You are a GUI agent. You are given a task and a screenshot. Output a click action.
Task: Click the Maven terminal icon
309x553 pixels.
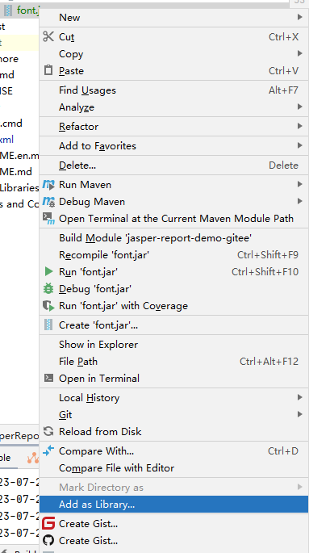point(48,218)
